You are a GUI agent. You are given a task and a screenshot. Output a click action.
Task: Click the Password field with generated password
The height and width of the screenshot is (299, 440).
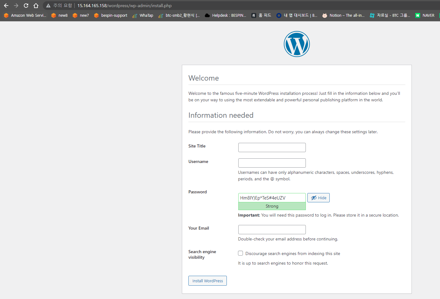272,198
